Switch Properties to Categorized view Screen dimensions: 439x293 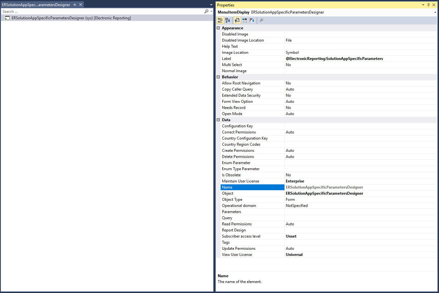coord(220,20)
